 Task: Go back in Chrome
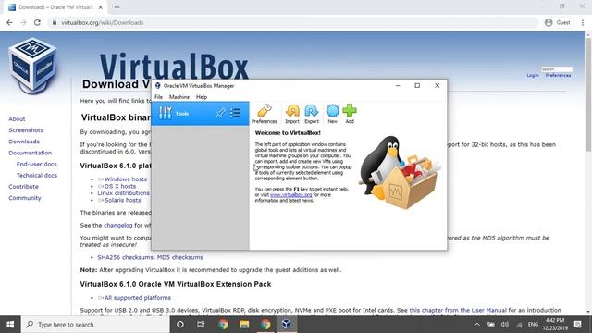pos(10,22)
